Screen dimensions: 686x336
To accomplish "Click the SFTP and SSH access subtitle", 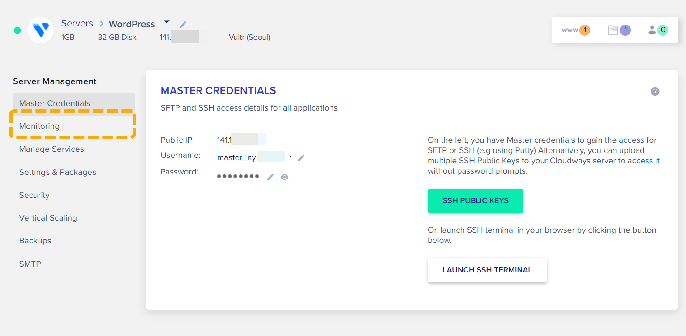I will [x=249, y=108].
